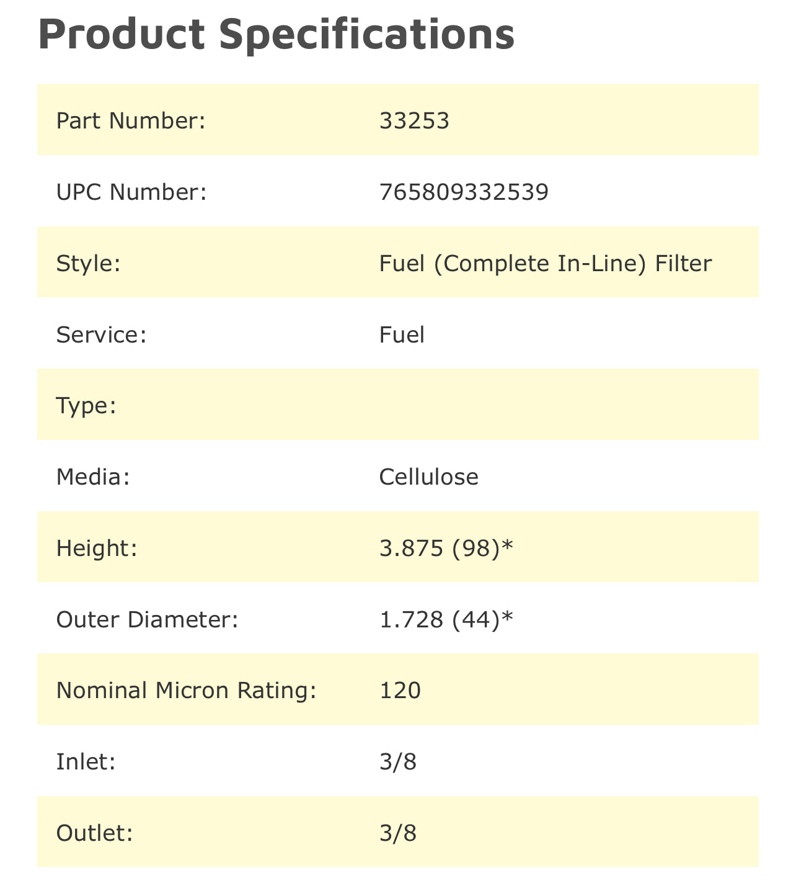Select the part number value 33253
Viewport: 796px width, 888px height.
(414, 120)
